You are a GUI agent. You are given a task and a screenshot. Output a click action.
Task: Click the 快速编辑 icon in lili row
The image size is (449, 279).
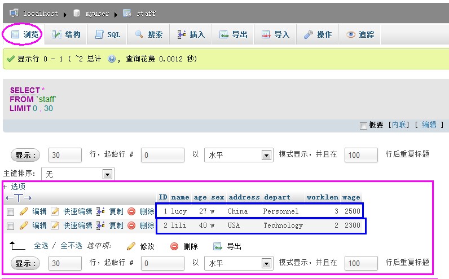55,225
